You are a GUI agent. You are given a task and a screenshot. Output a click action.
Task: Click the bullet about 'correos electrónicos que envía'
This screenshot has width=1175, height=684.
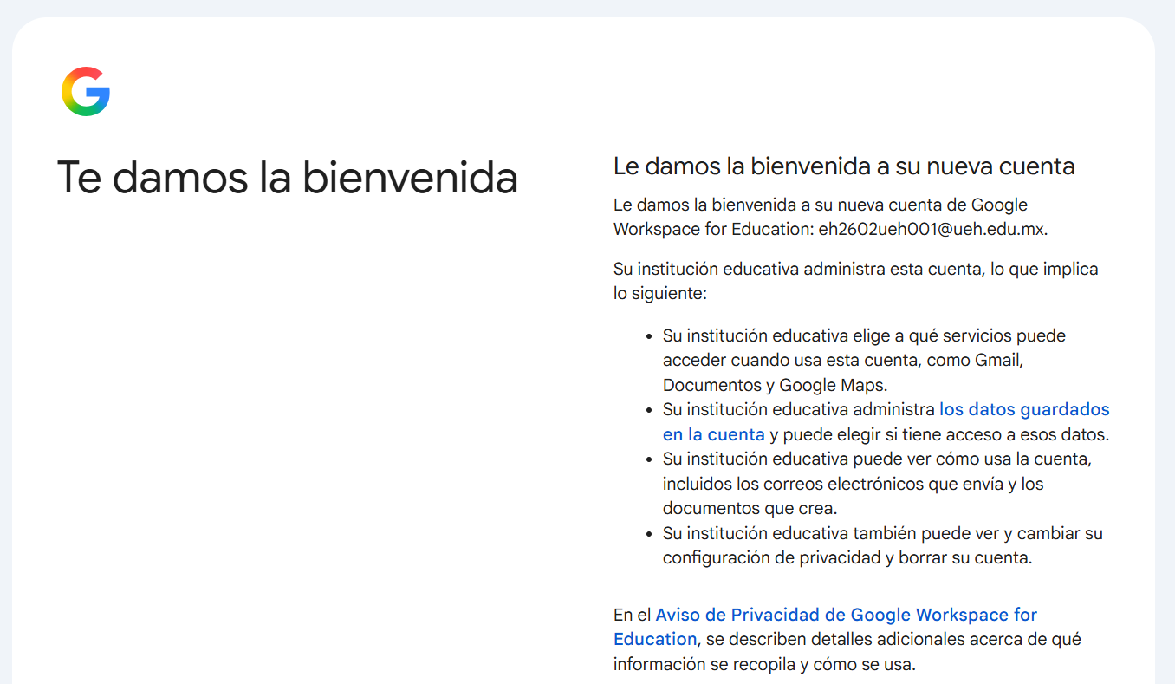pyautogui.click(x=877, y=483)
